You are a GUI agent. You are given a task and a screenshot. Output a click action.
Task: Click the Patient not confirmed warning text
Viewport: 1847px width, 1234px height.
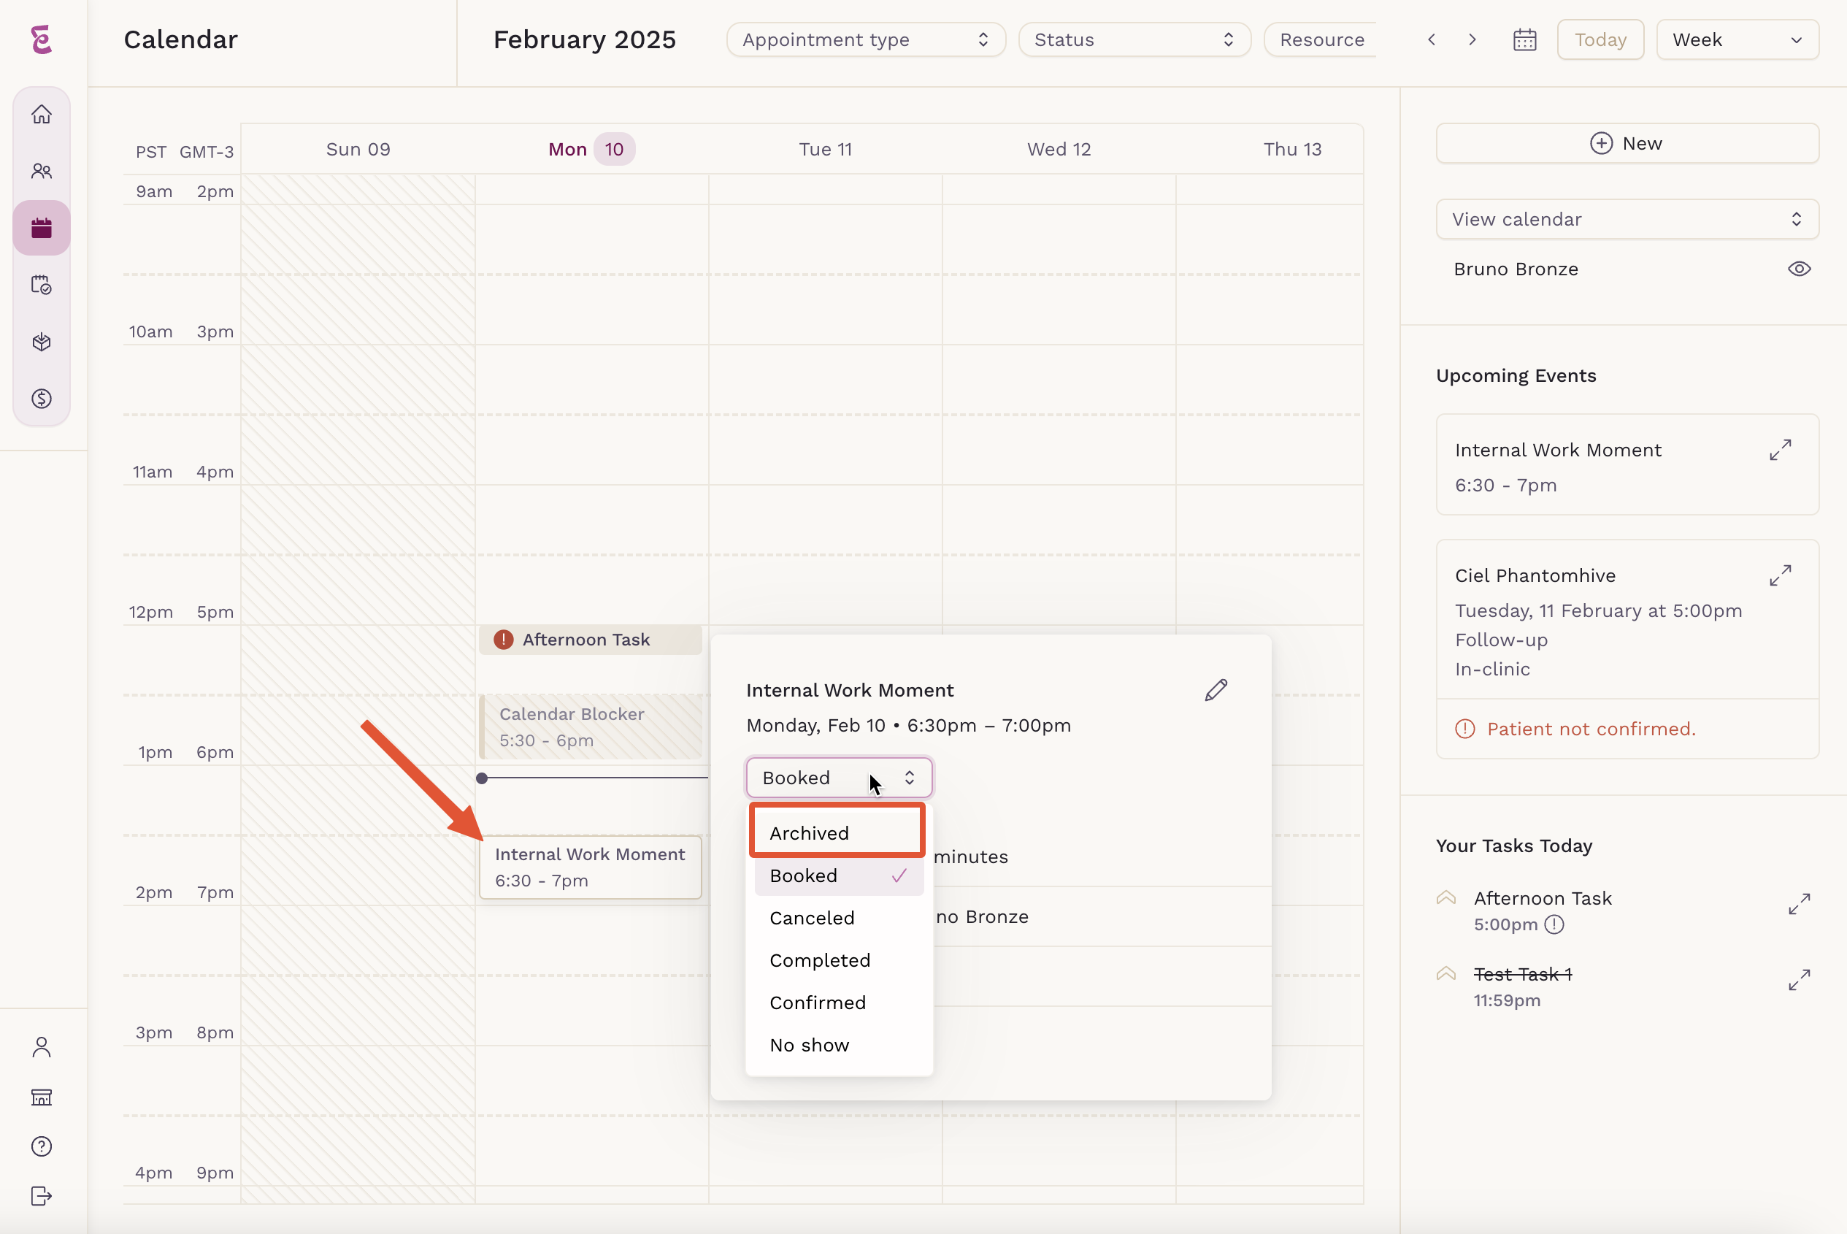click(x=1591, y=729)
